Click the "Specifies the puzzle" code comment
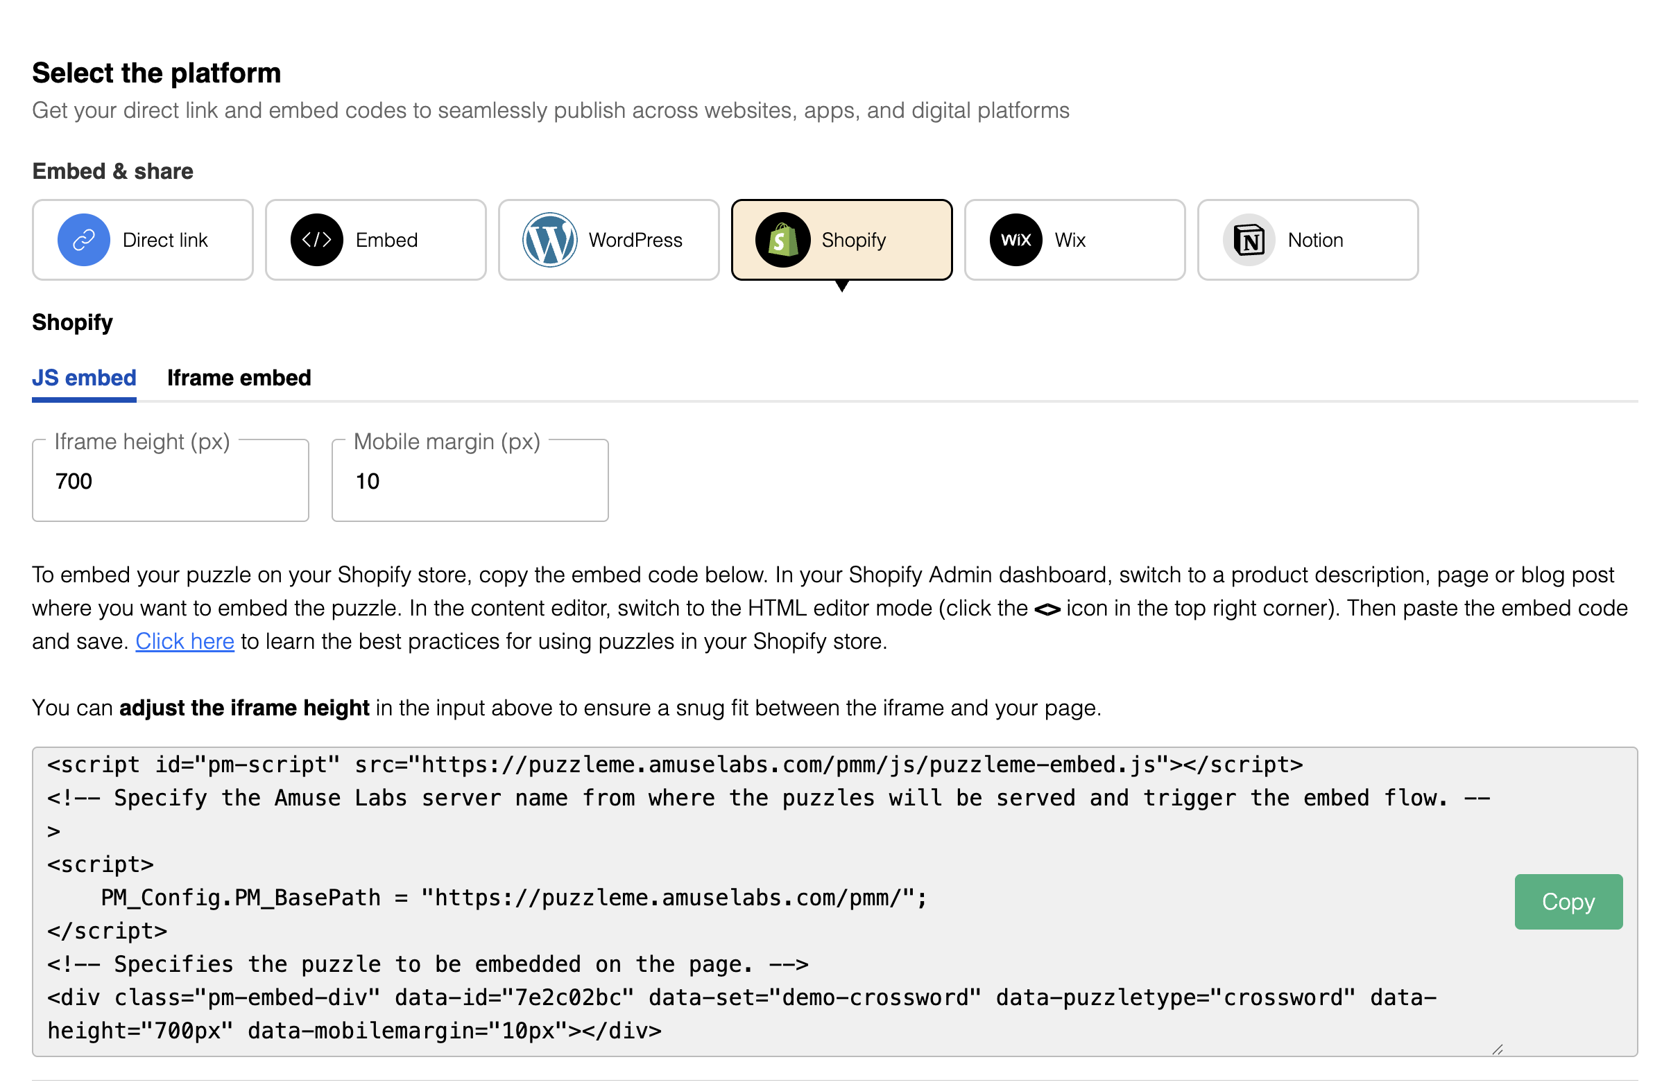Image resolution: width=1671 pixels, height=1089 pixels. pos(427,965)
